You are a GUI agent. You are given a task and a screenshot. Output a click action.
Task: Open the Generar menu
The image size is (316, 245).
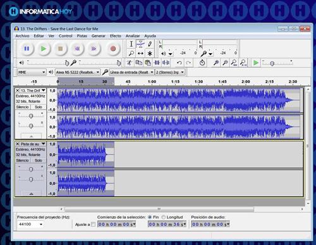[99, 36]
